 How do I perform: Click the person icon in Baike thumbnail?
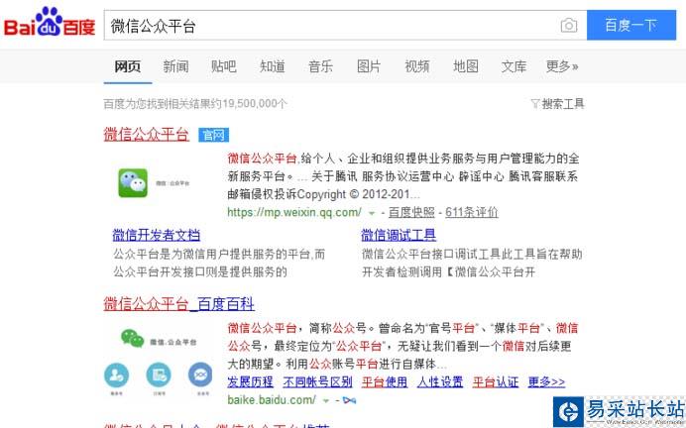point(116,375)
